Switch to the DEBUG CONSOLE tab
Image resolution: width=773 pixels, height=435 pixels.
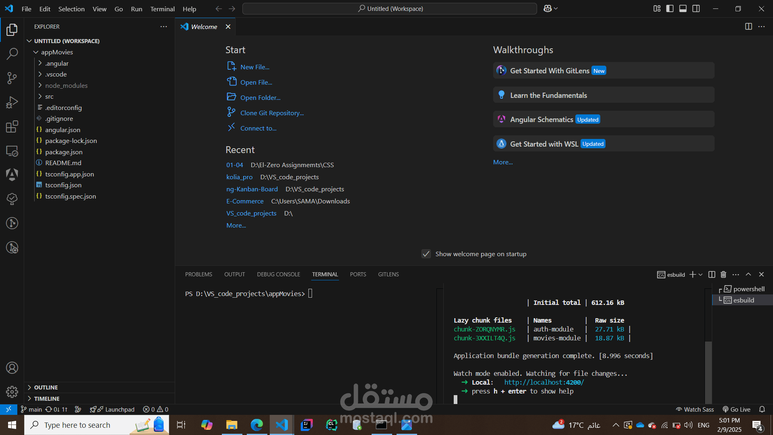(x=278, y=274)
